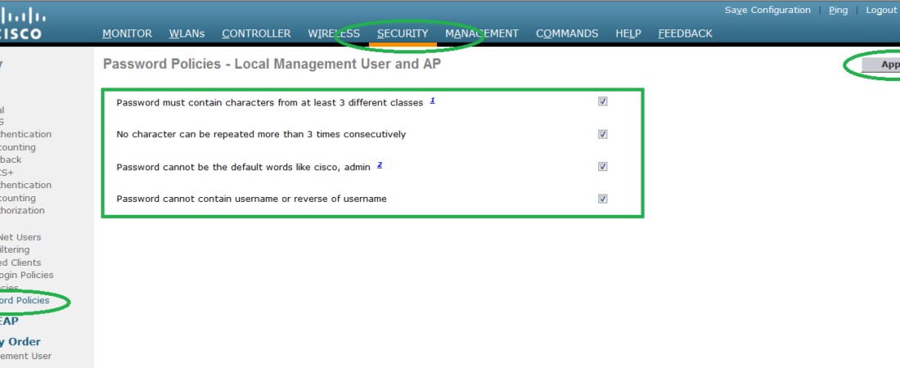The width and height of the screenshot is (900, 368).
Task: Open MAC Filtering in the sidebar
Action: coord(15,249)
